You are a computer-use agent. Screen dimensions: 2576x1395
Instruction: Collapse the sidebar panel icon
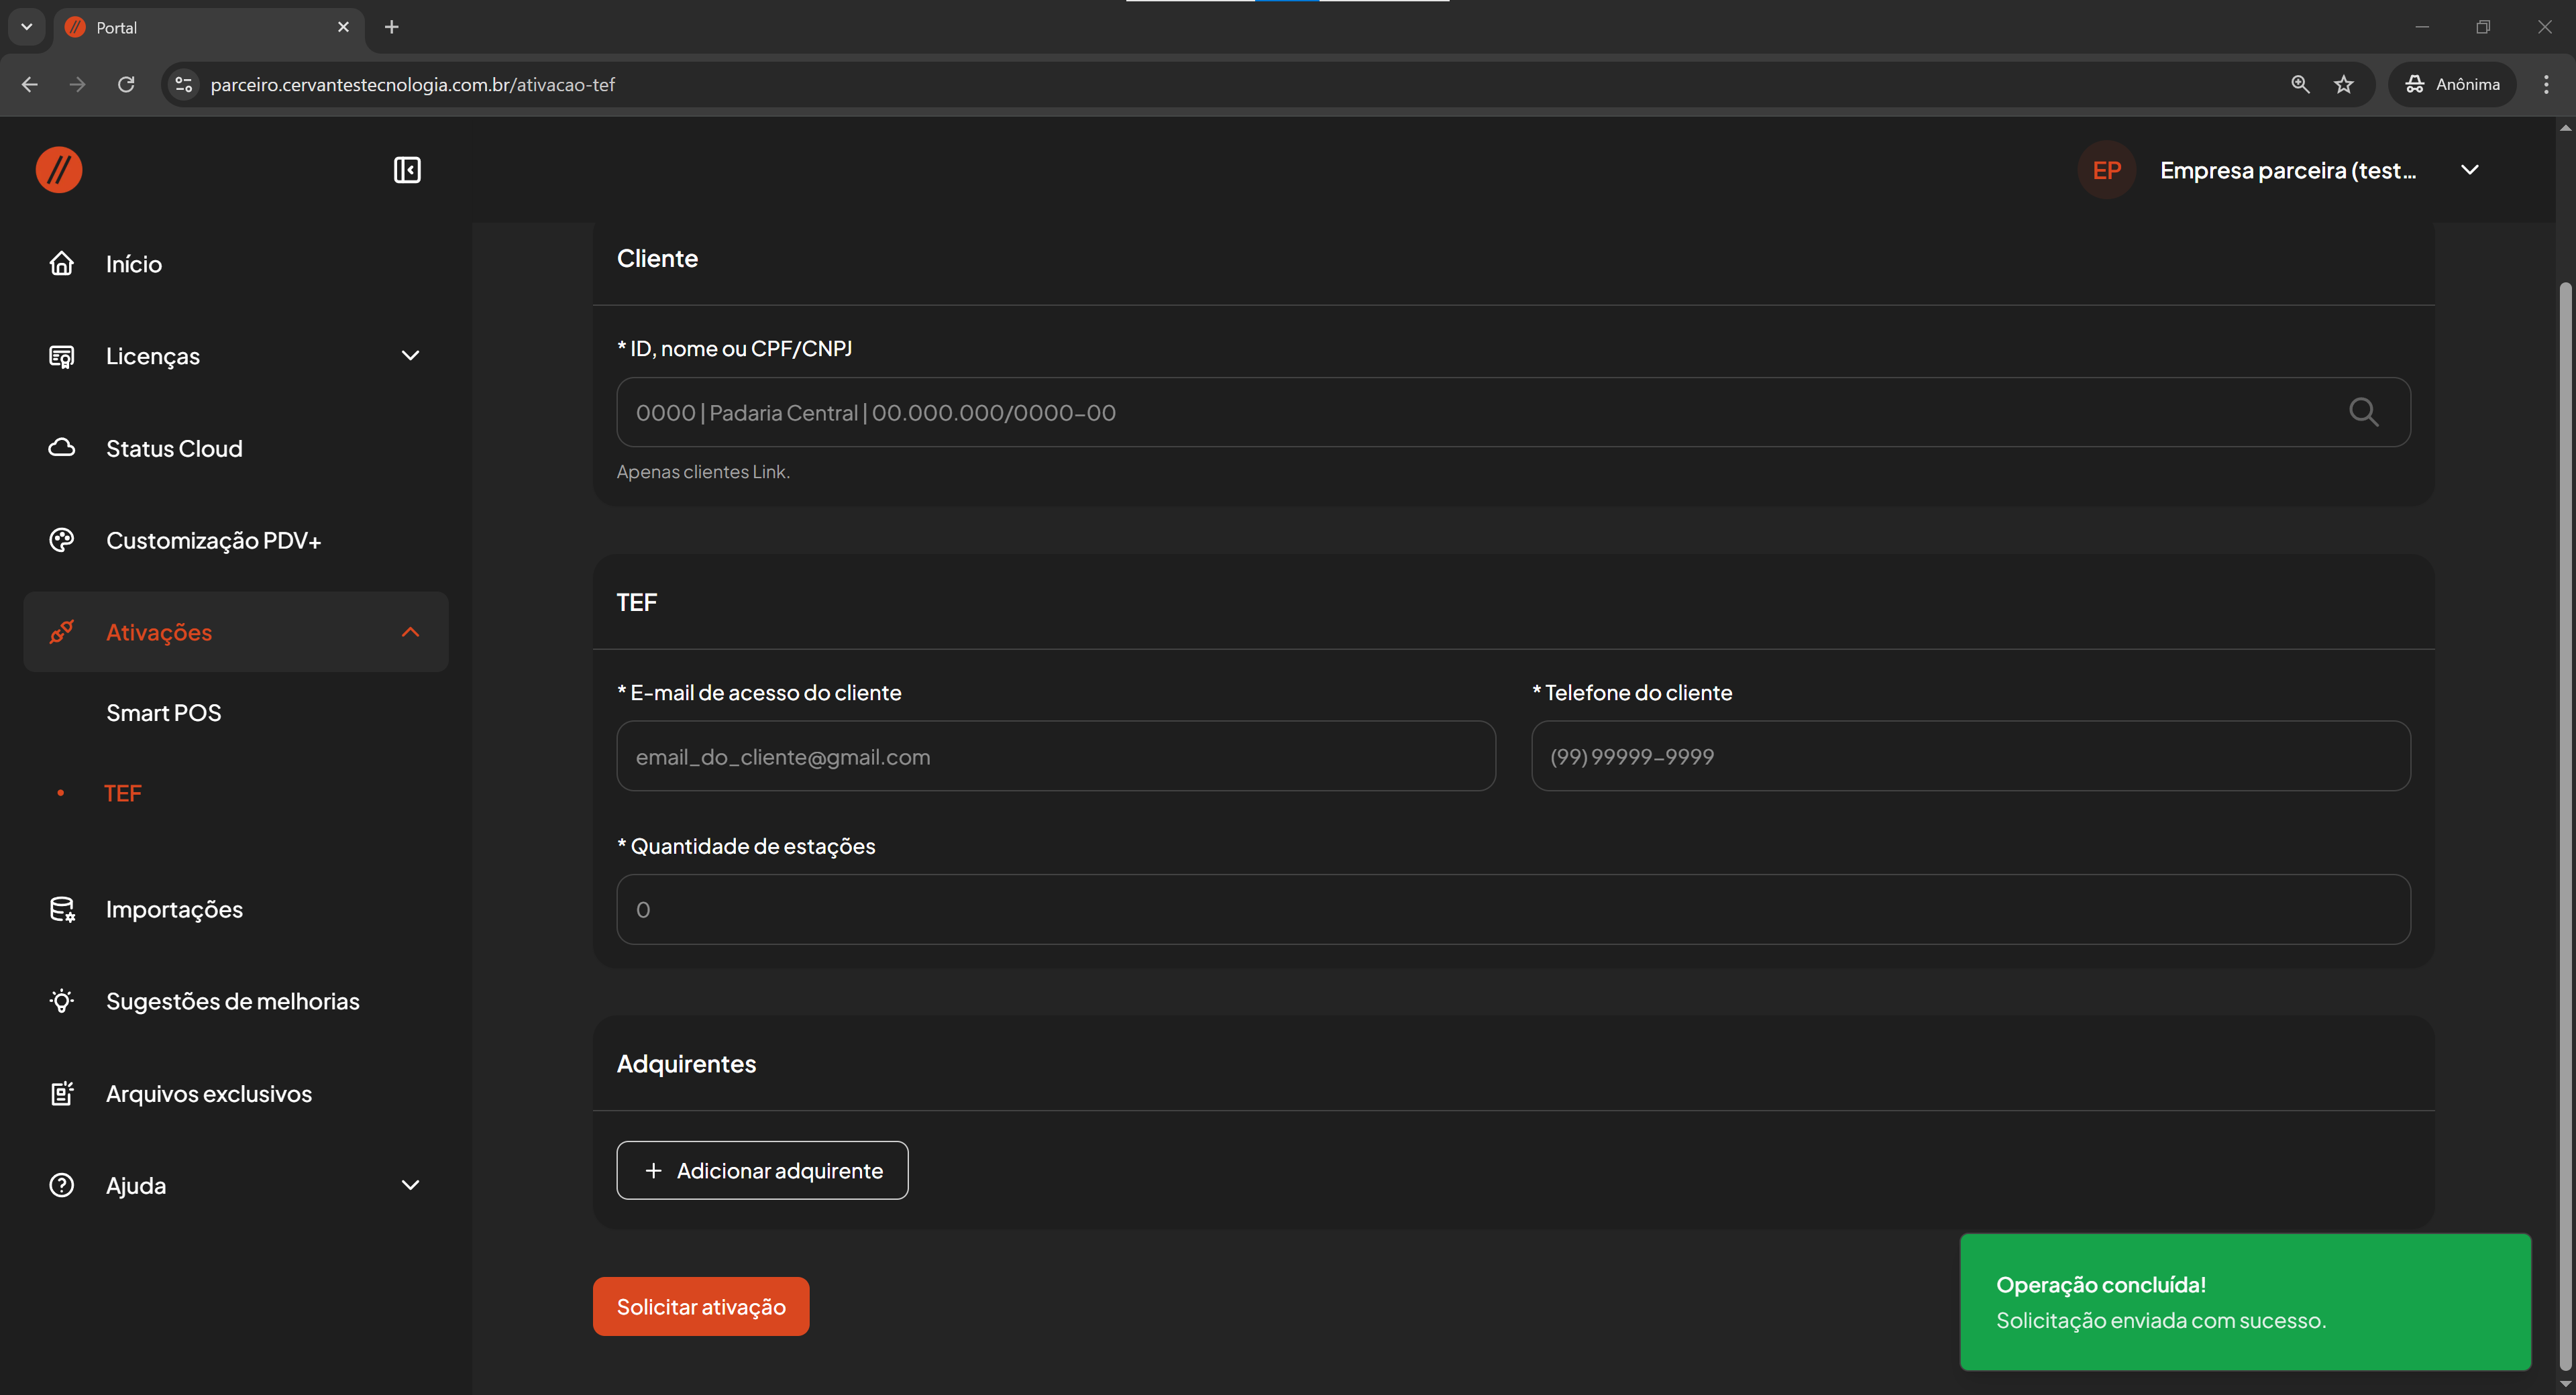click(407, 170)
